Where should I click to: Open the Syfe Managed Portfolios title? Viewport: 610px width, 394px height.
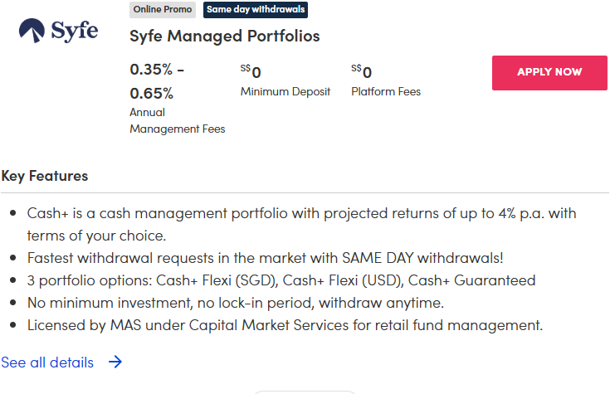(x=224, y=36)
